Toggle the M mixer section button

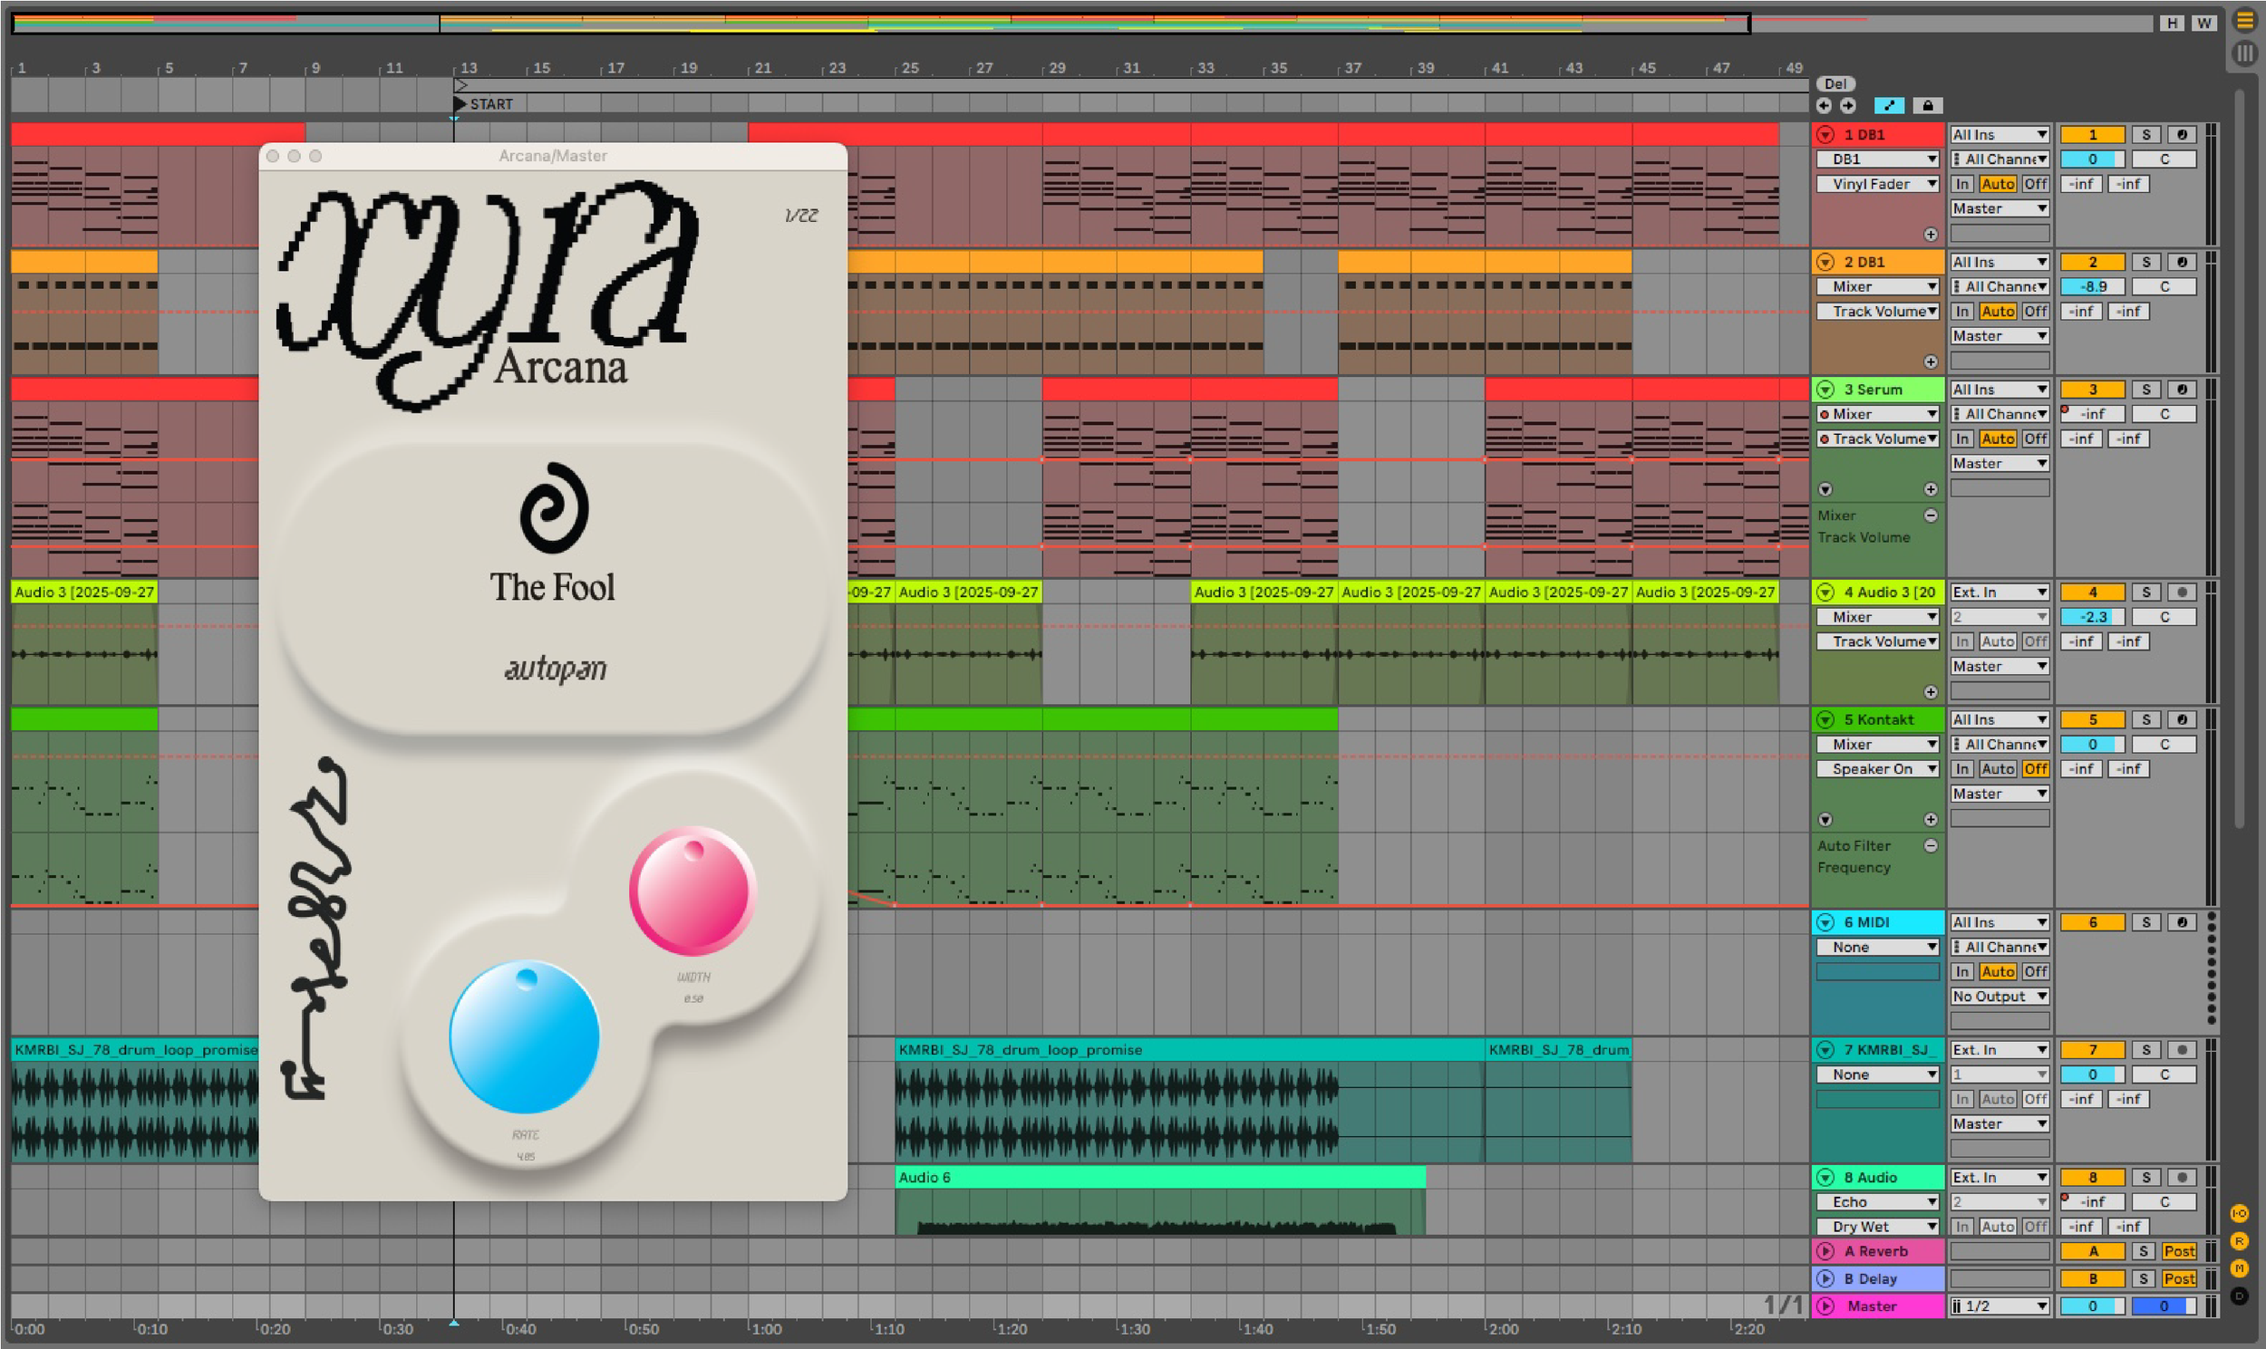pos(2239,1268)
